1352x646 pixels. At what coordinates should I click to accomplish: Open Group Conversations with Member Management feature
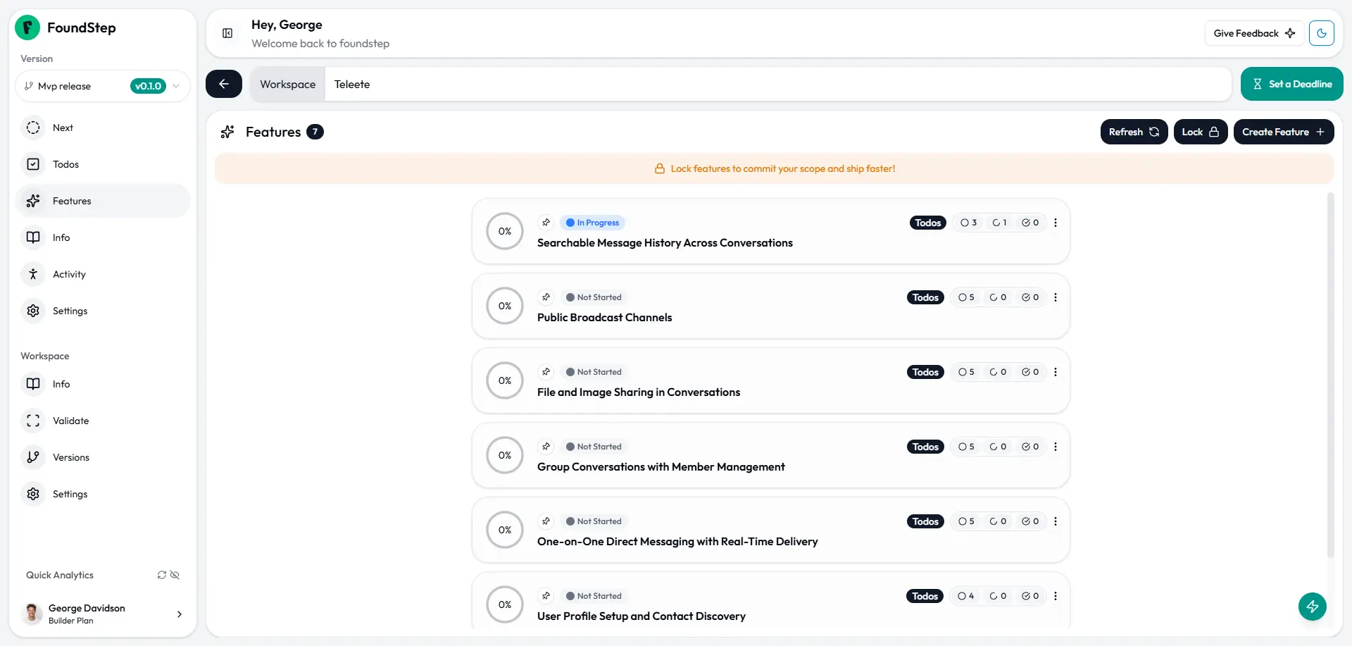pyautogui.click(x=661, y=467)
